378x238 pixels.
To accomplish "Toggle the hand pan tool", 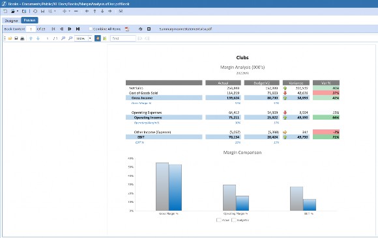I will (98, 38).
